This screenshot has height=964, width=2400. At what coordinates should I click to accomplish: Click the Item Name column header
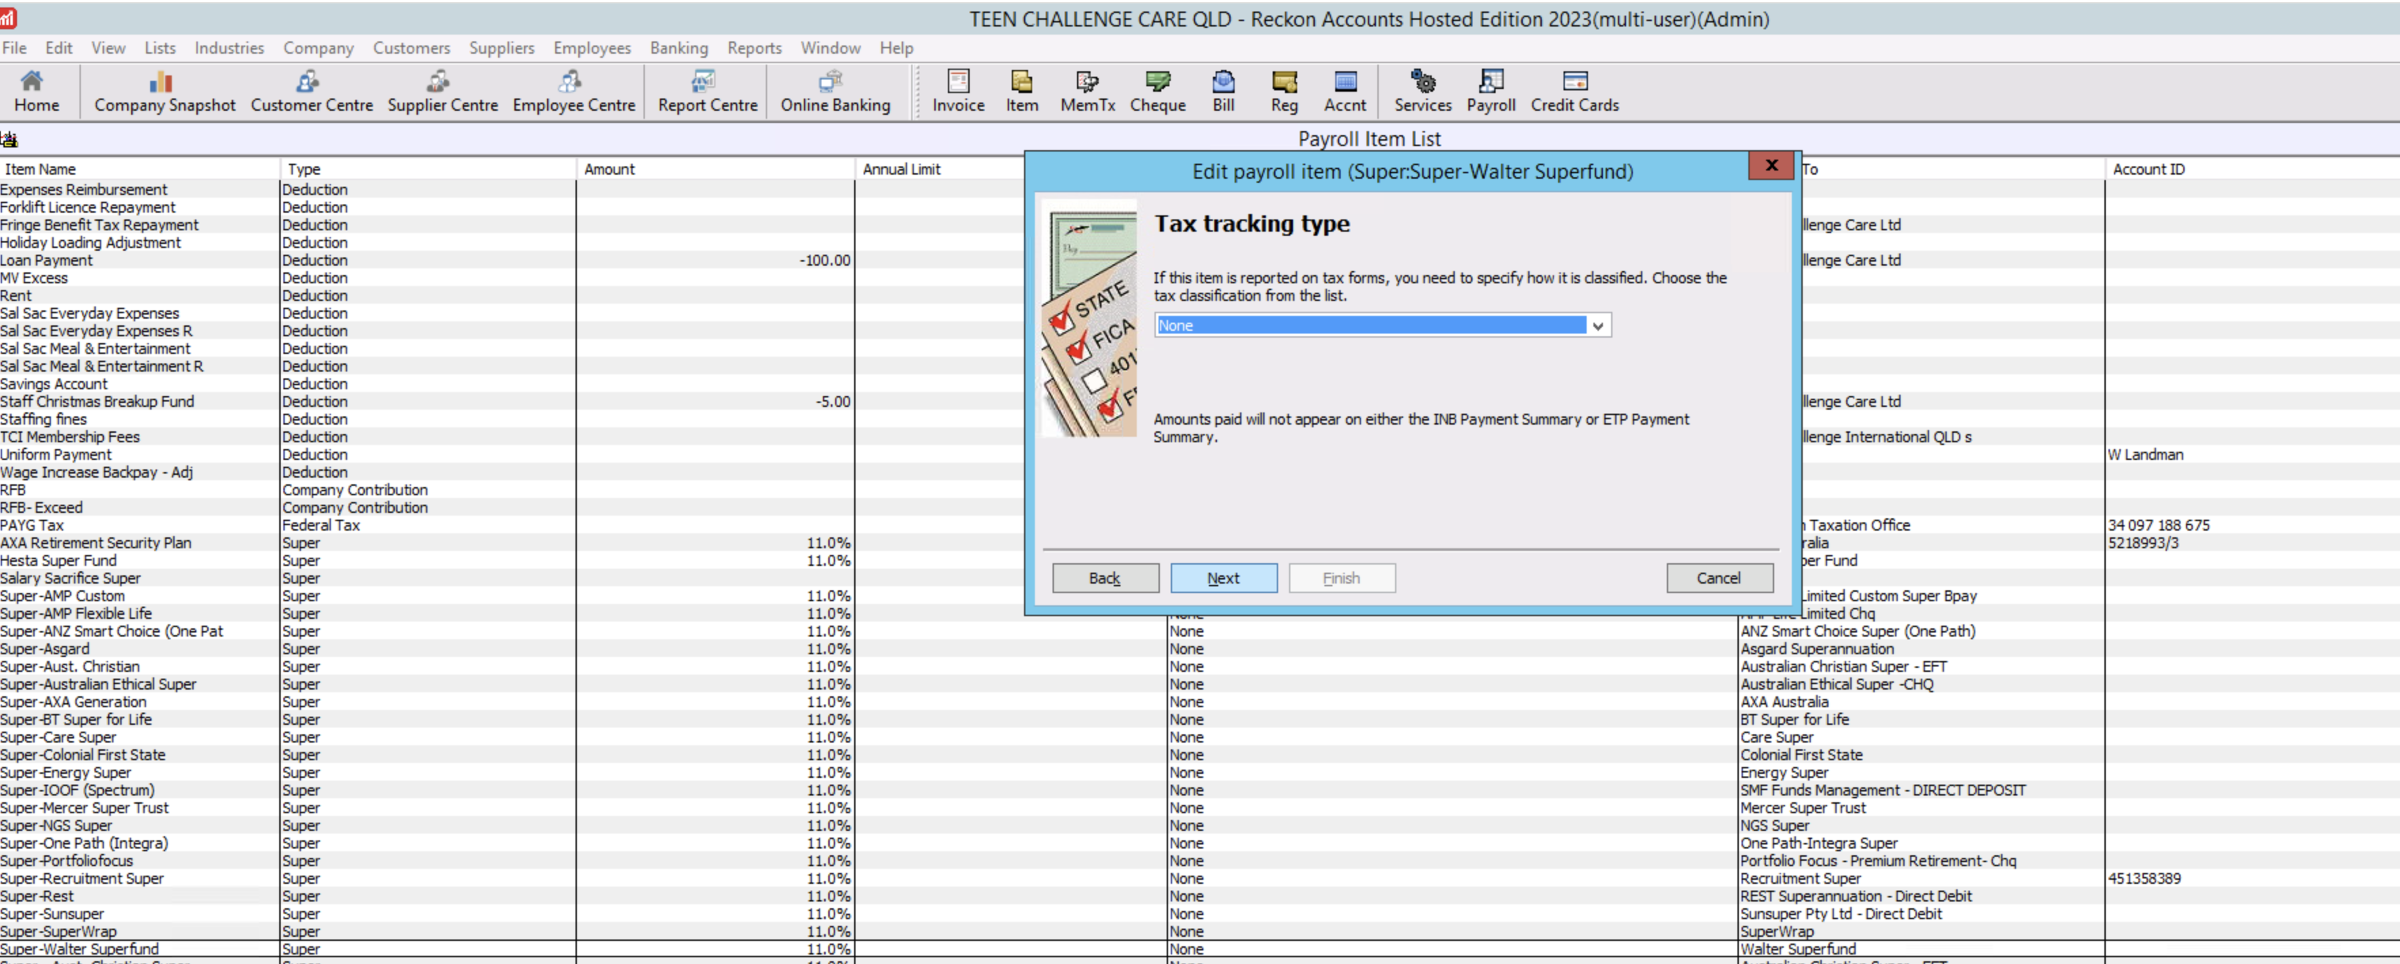[41, 170]
